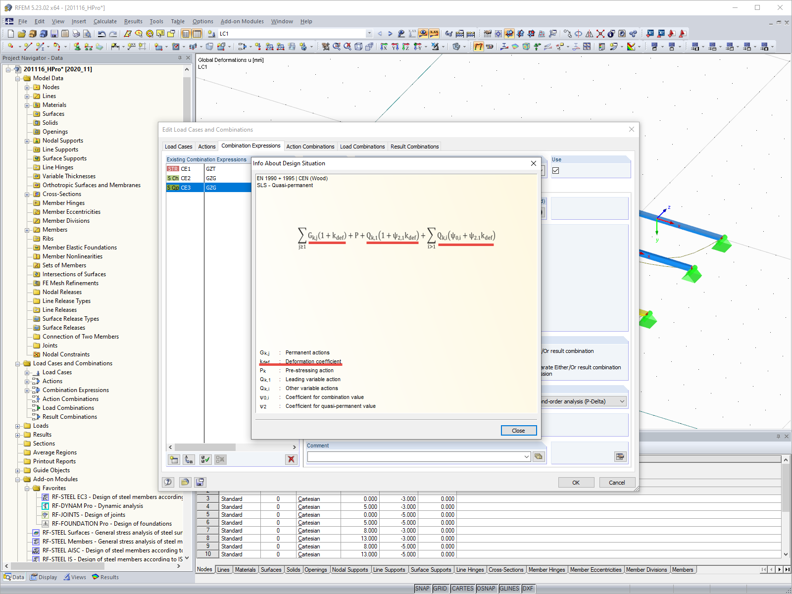
Task: Click the print icon in top toolbar
Action: click(76, 34)
